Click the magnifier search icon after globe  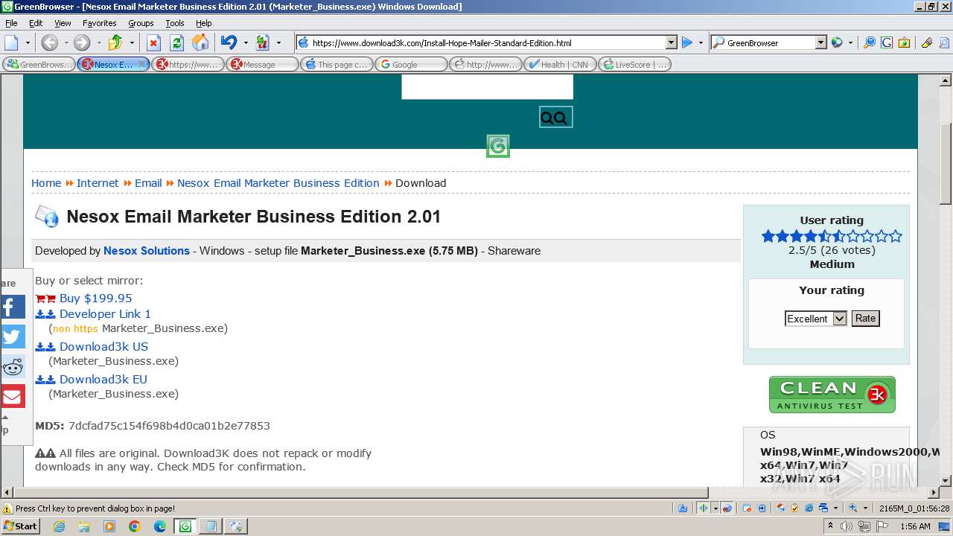pos(869,42)
